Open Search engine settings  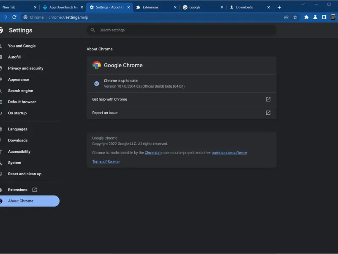(x=20, y=91)
